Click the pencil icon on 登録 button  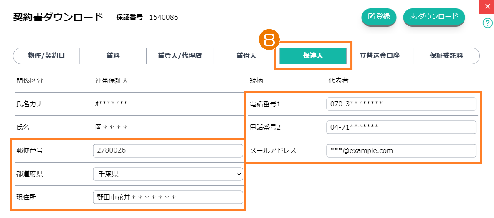point(371,17)
